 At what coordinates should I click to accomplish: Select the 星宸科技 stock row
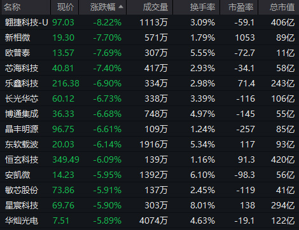149,205
